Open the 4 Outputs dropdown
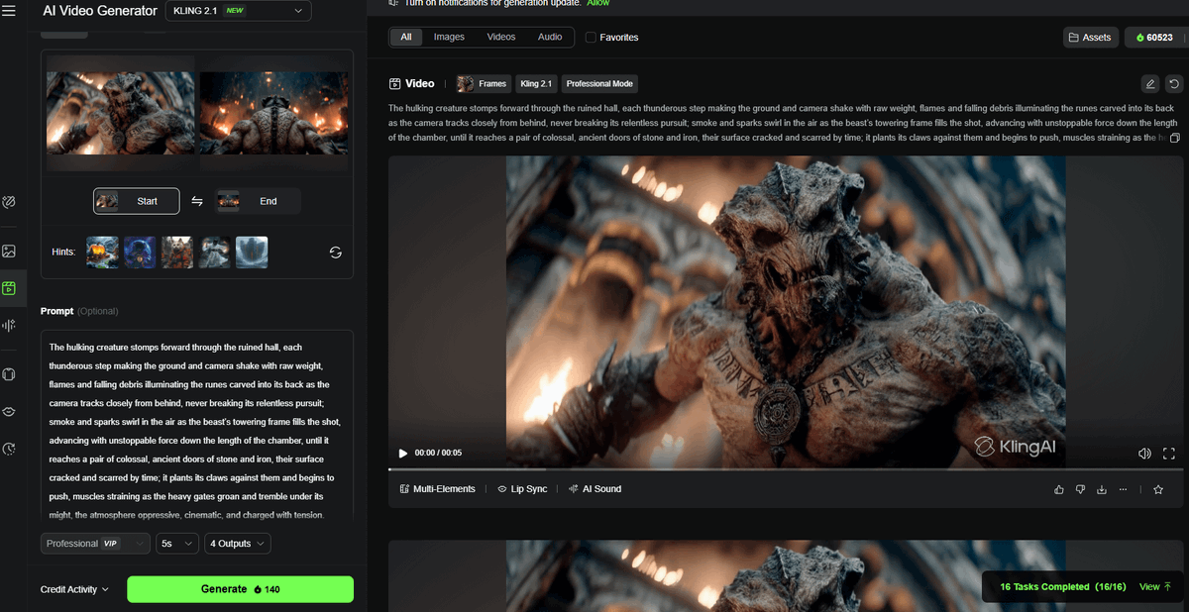The height and width of the screenshot is (612, 1189). pyautogui.click(x=238, y=544)
